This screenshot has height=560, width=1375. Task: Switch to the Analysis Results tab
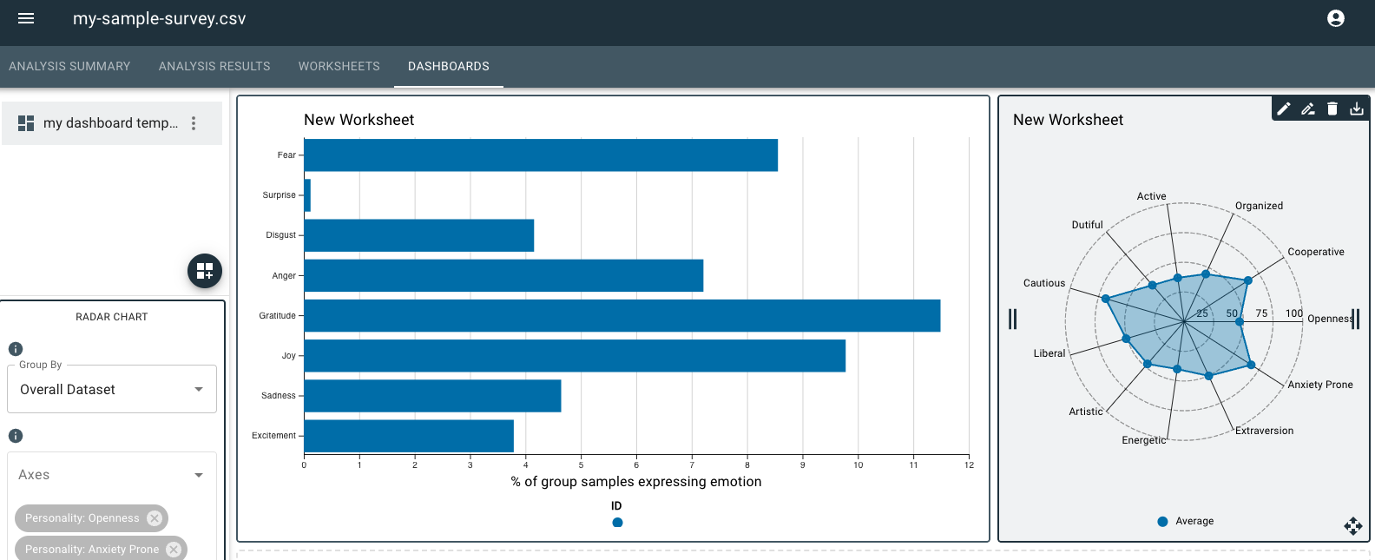214,66
